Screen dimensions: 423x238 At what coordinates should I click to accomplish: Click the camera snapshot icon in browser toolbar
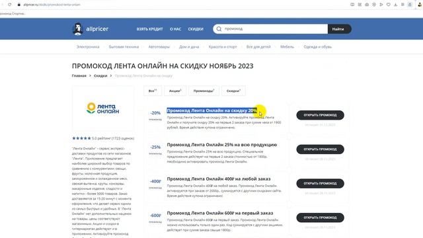(x=367, y=5)
